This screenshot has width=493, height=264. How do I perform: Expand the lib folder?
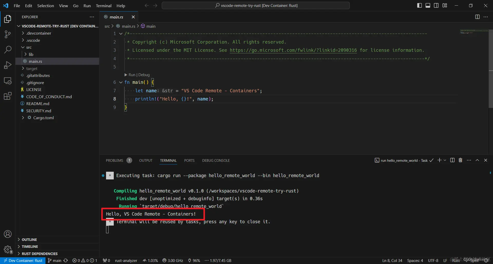pos(26,54)
